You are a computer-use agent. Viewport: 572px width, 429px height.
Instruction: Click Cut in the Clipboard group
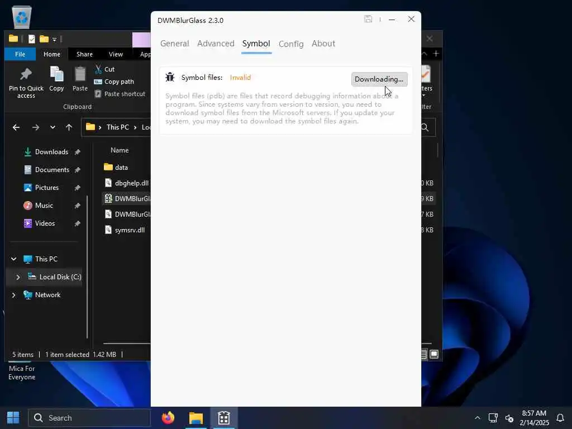click(x=104, y=69)
